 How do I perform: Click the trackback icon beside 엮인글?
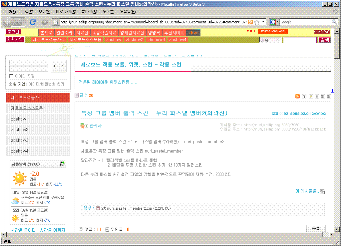107,229
